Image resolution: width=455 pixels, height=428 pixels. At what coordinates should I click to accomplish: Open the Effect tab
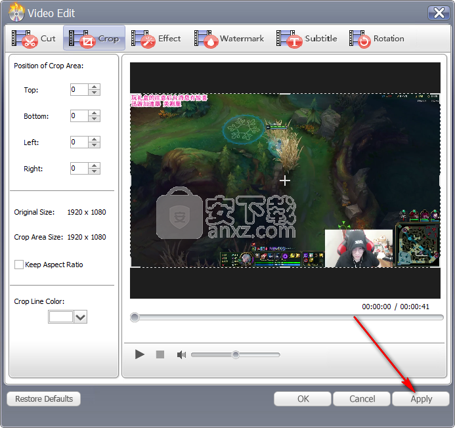tap(156, 38)
